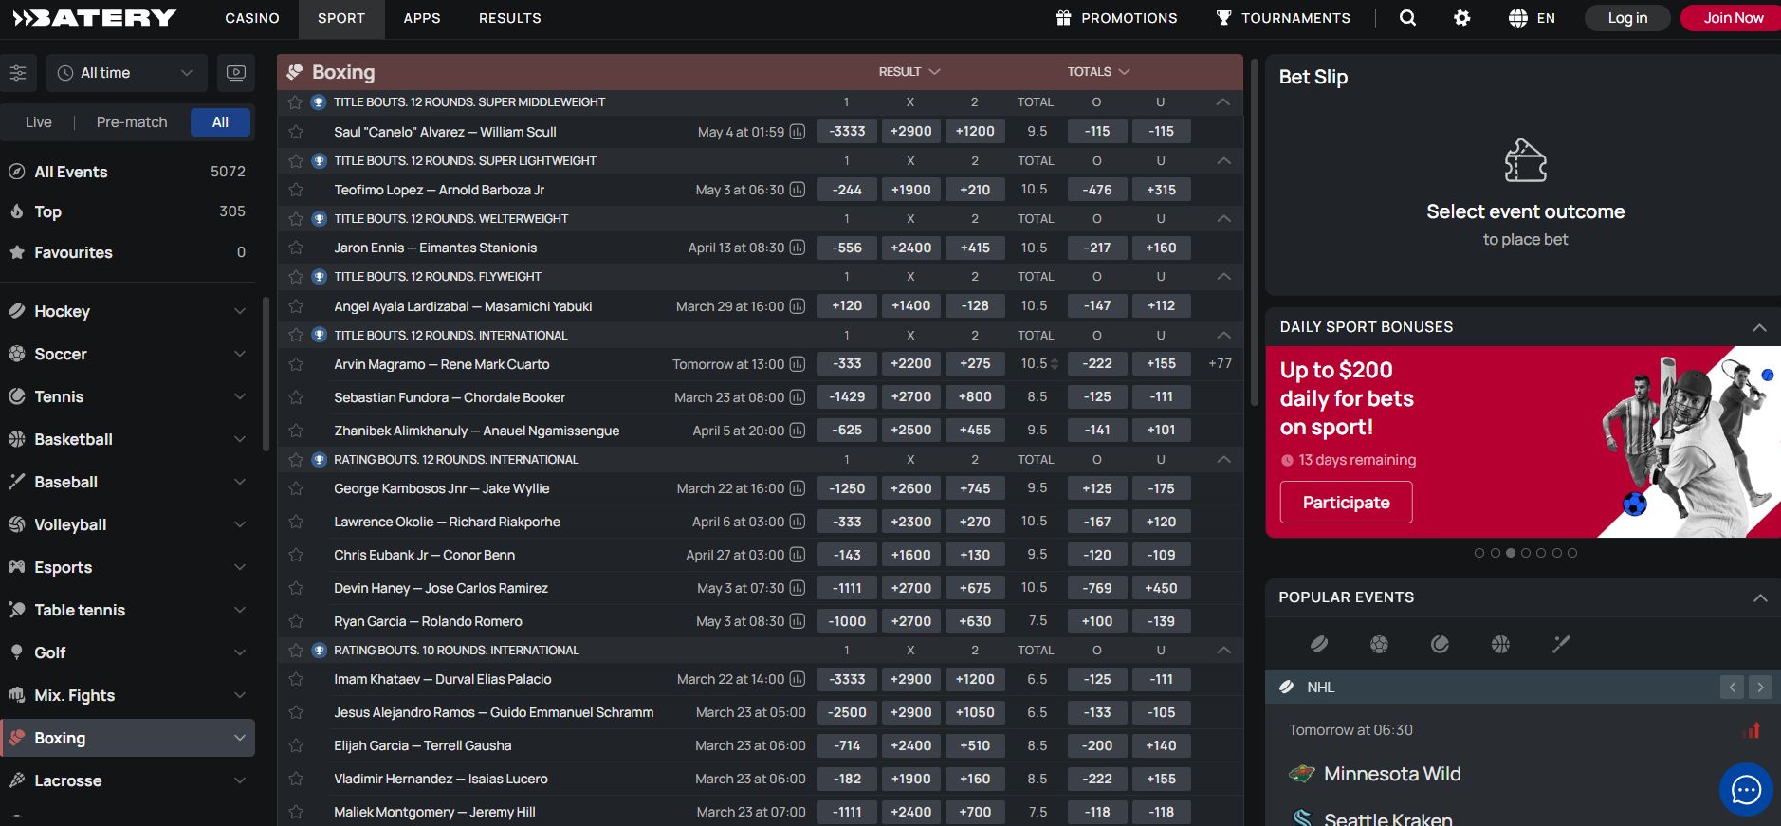
Task: Click the Participate bonus button
Action: (1346, 503)
